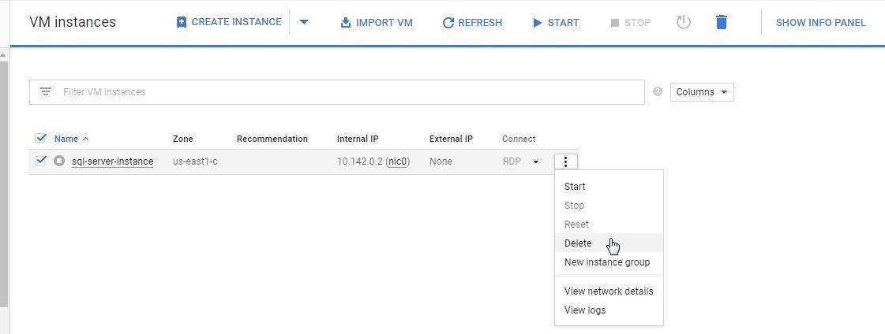Start the selected VM instance from toolbar
885x334 pixels.
point(556,22)
